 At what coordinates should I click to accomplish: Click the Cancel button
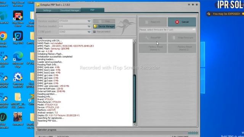pyautogui.click(x=182, y=22)
